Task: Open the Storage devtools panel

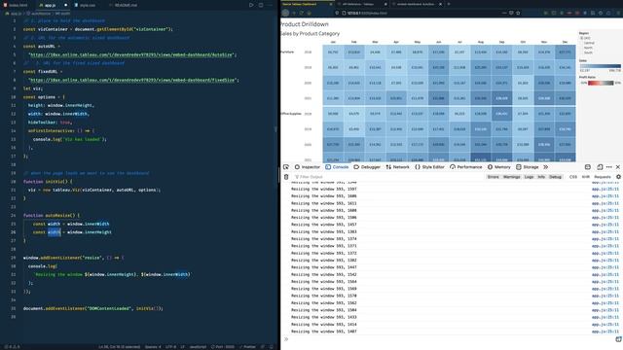Action: coord(528,167)
